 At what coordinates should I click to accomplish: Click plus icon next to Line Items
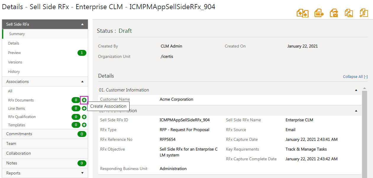(x=84, y=109)
